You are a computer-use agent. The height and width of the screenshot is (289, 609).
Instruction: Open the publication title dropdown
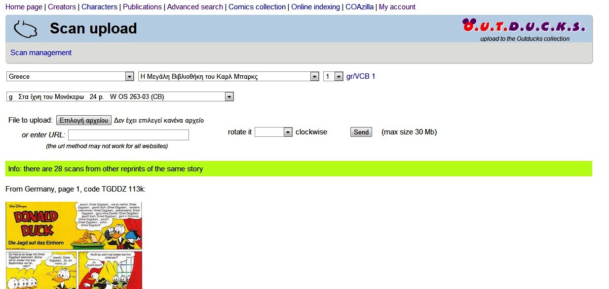click(x=228, y=76)
